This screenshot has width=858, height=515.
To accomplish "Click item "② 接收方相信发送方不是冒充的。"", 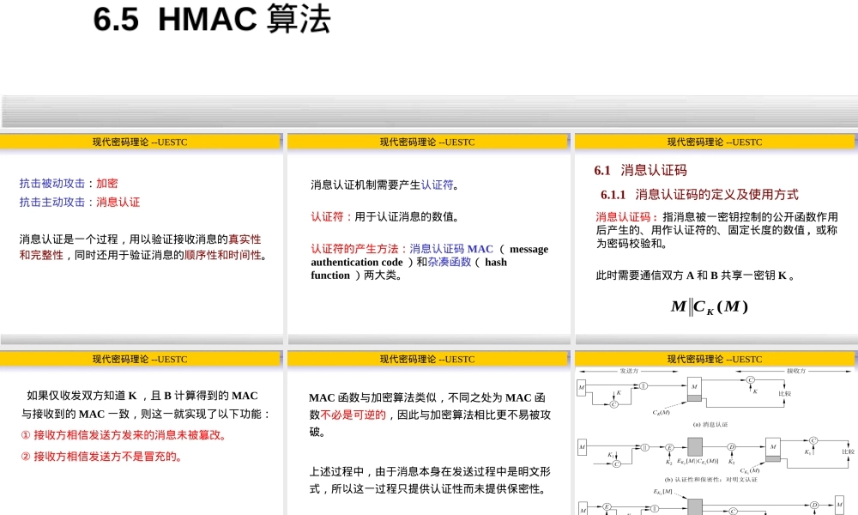I will (x=101, y=457).
